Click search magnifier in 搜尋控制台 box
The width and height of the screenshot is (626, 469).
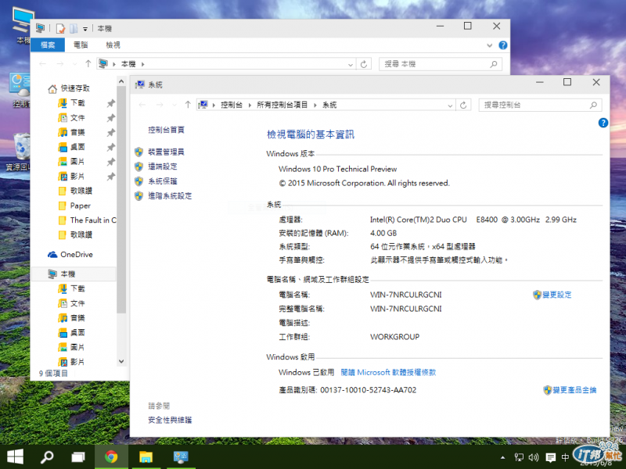[x=593, y=105]
